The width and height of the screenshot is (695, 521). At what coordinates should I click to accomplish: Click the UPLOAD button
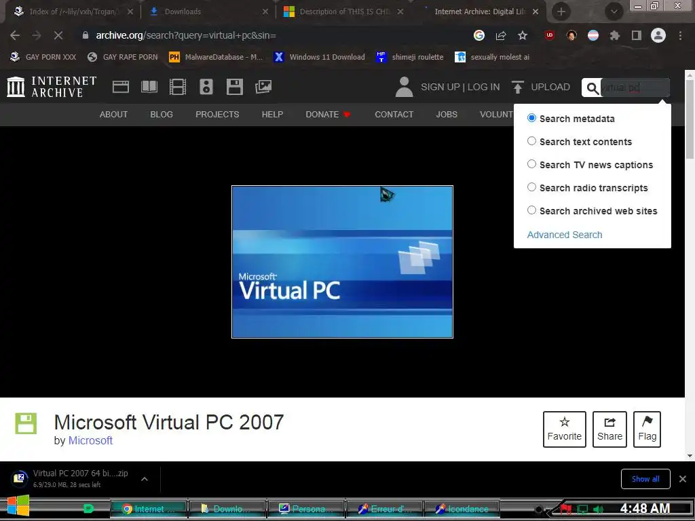541,87
